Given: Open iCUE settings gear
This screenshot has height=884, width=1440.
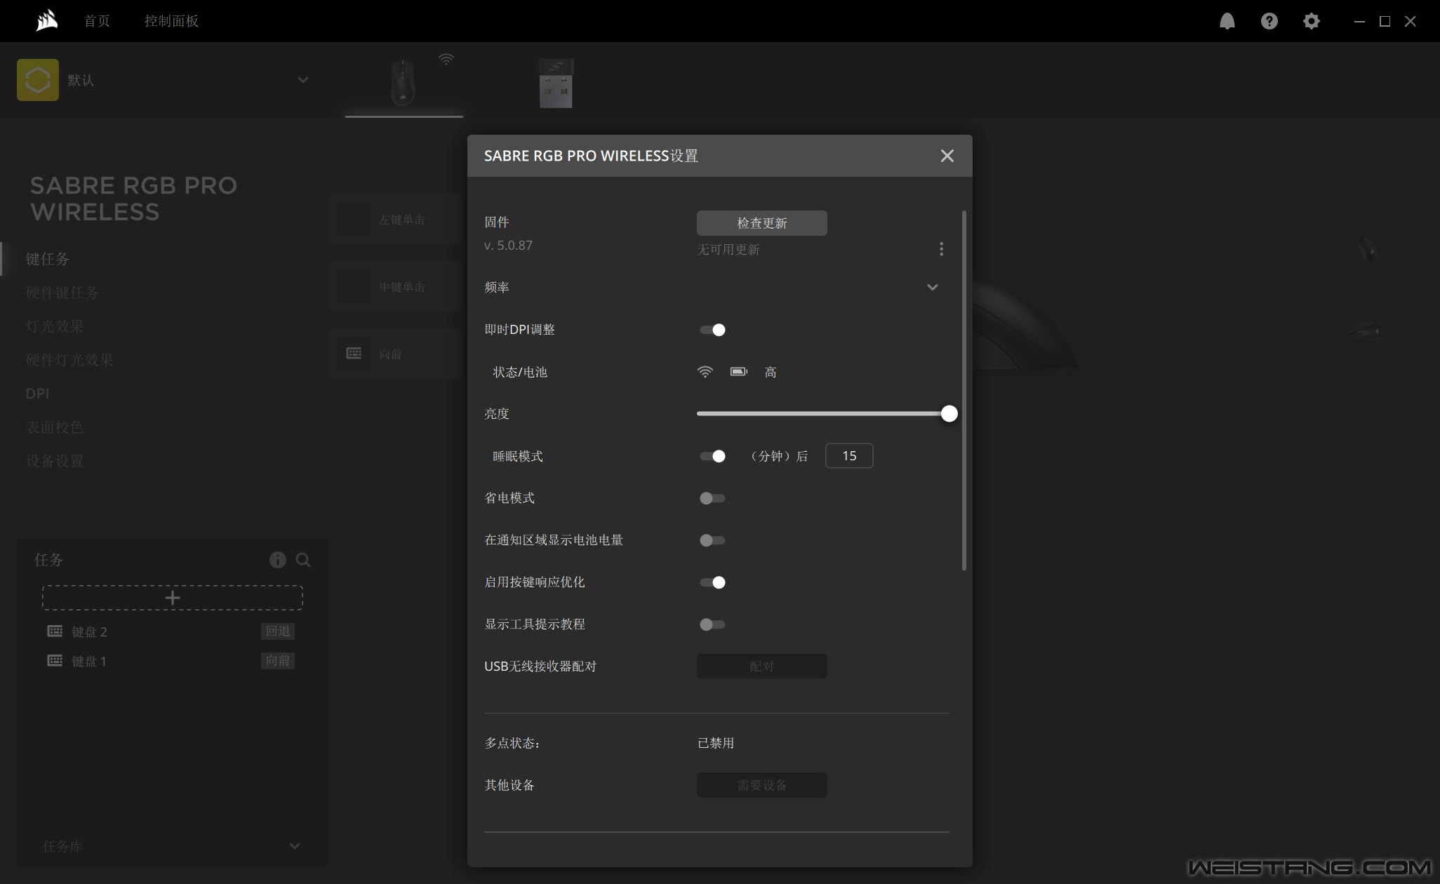Looking at the screenshot, I should tap(1311, 21).
